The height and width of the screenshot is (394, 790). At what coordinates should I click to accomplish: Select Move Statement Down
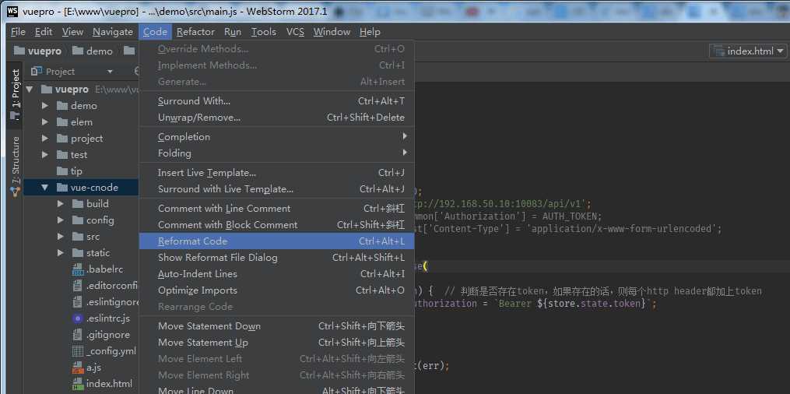[x=276, y=326]
